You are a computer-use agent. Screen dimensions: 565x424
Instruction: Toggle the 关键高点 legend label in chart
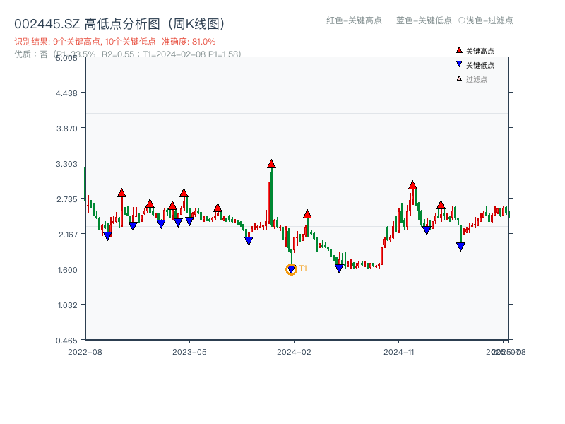[480, 51]
